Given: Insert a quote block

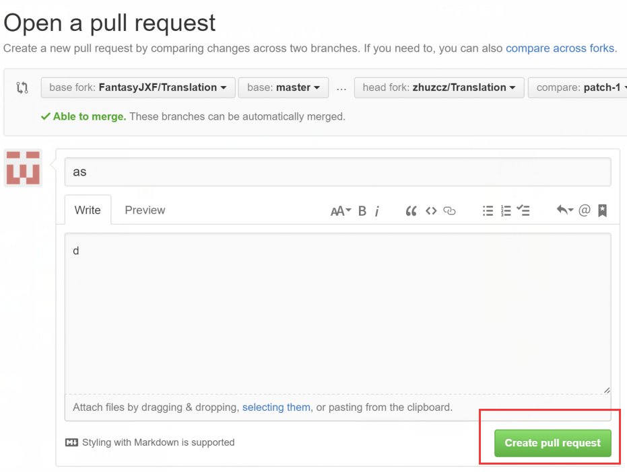Looking at the screenshot, I should point(411,211).
